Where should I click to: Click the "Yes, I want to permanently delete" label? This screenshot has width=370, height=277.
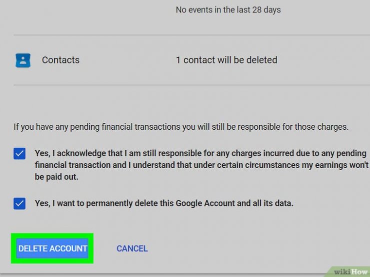coord(163,203)
